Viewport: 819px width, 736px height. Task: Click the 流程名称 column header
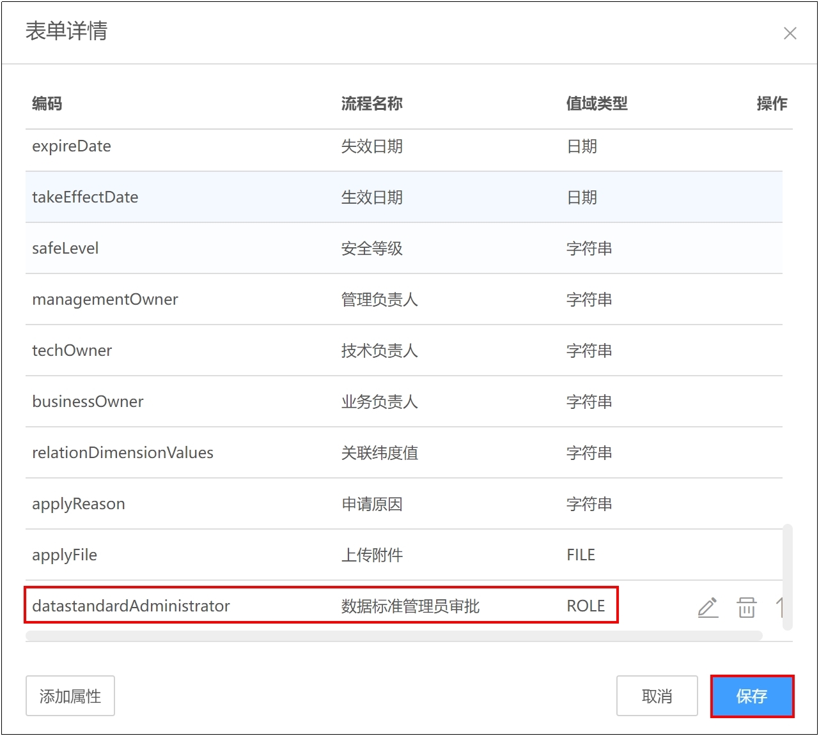(x=372, y=103)
